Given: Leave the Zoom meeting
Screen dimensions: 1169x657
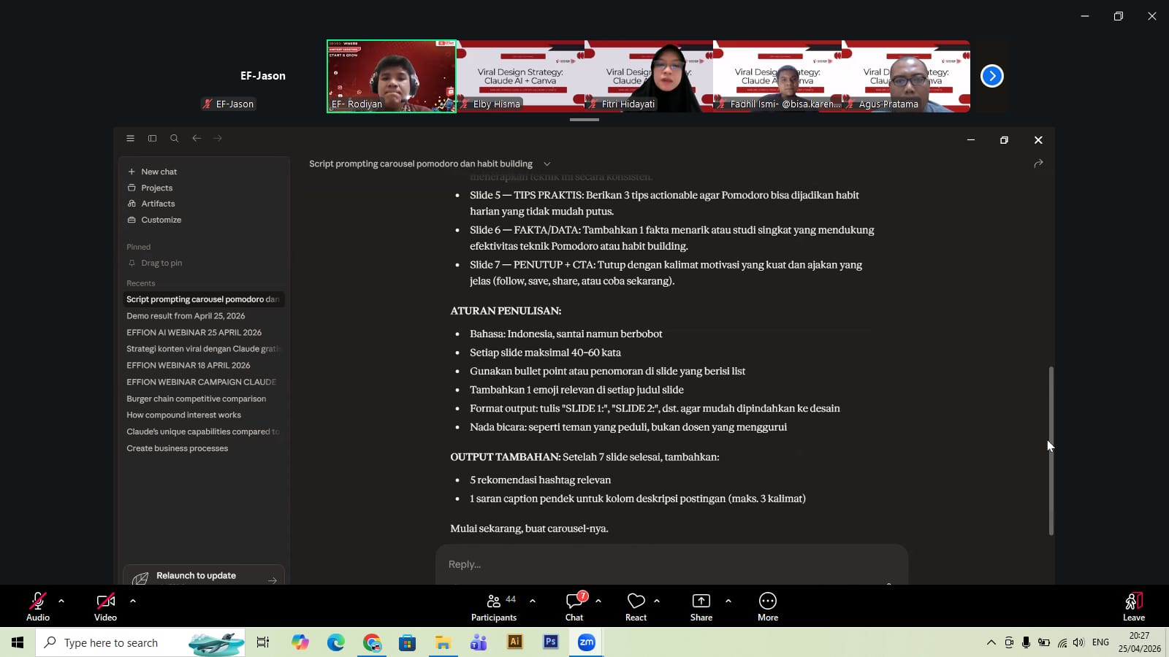Looking at the screenshot, I should (x=1134, y=607).
